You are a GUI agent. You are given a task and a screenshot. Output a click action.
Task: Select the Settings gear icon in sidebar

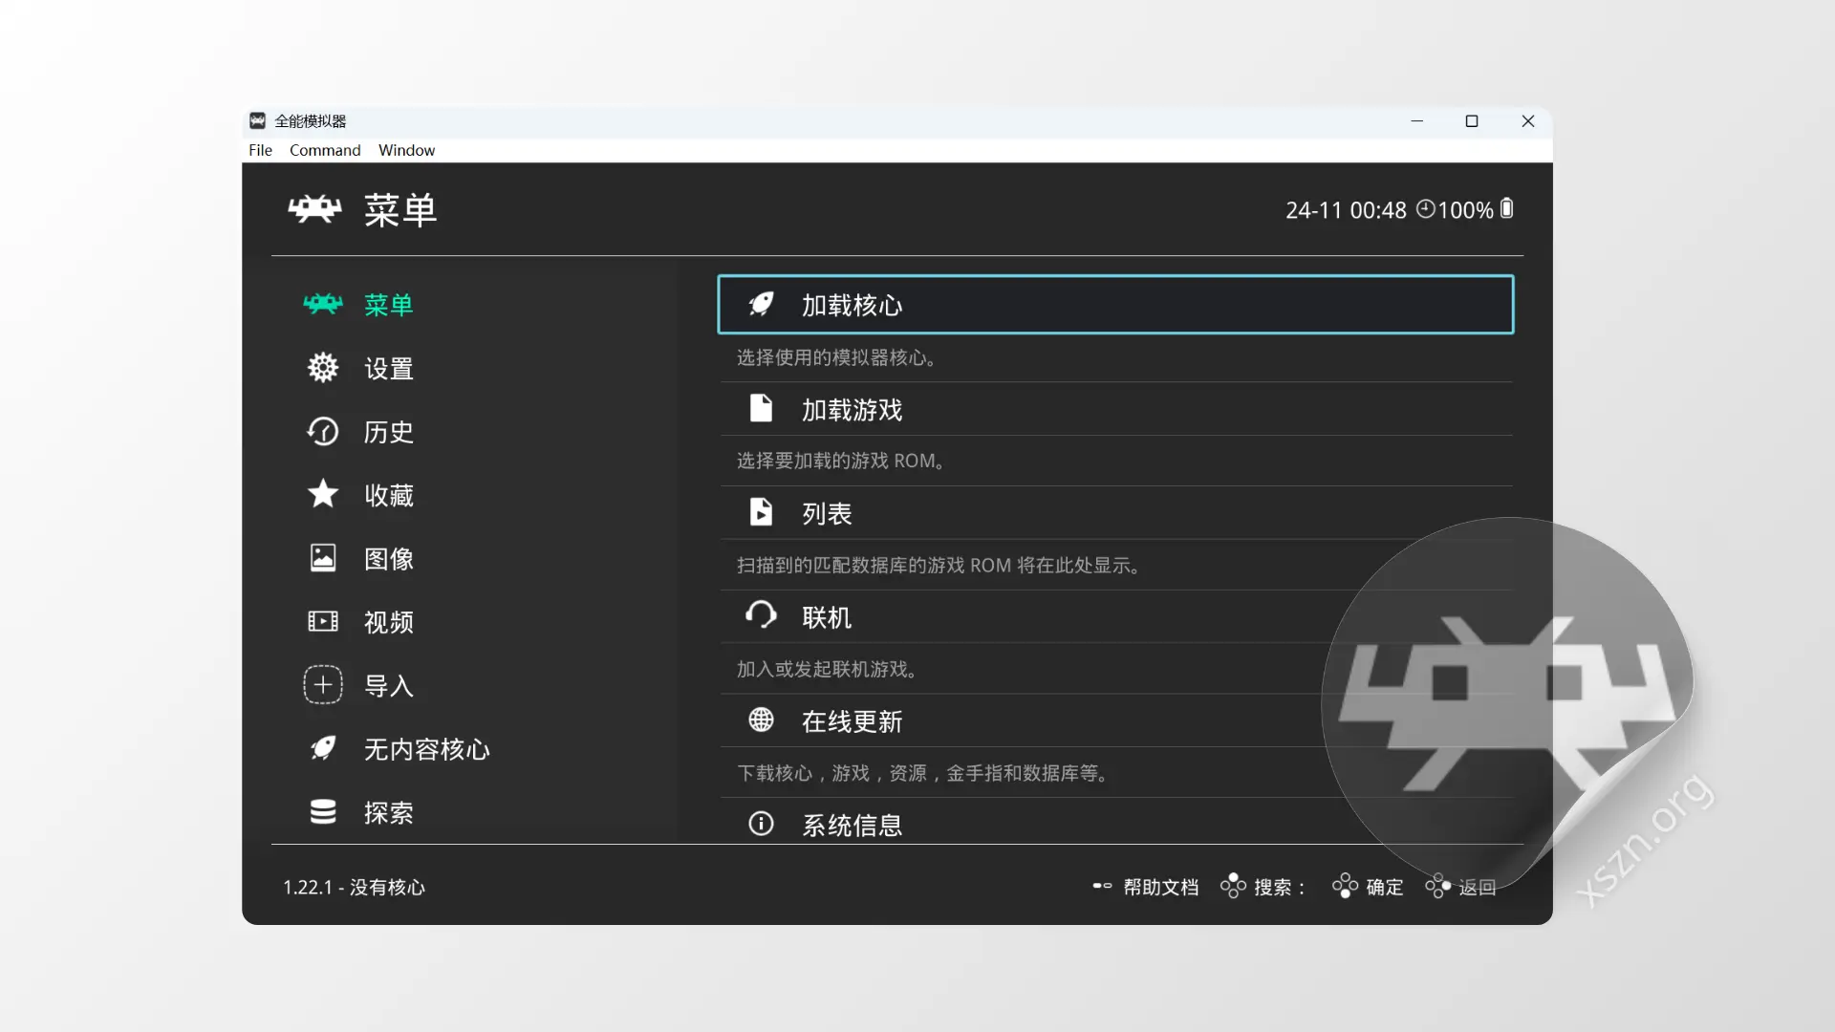323,368
